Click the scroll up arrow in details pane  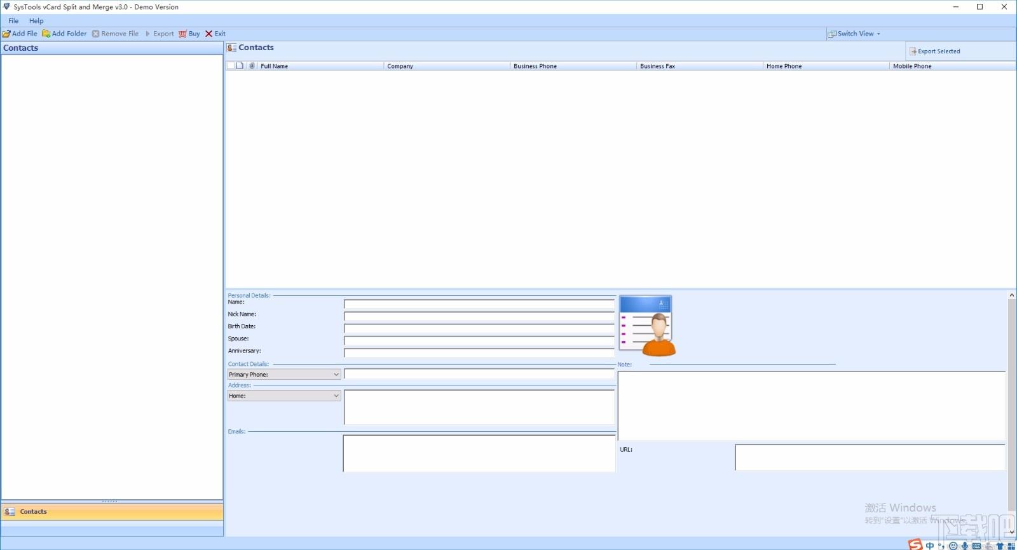pos(1012,295)
